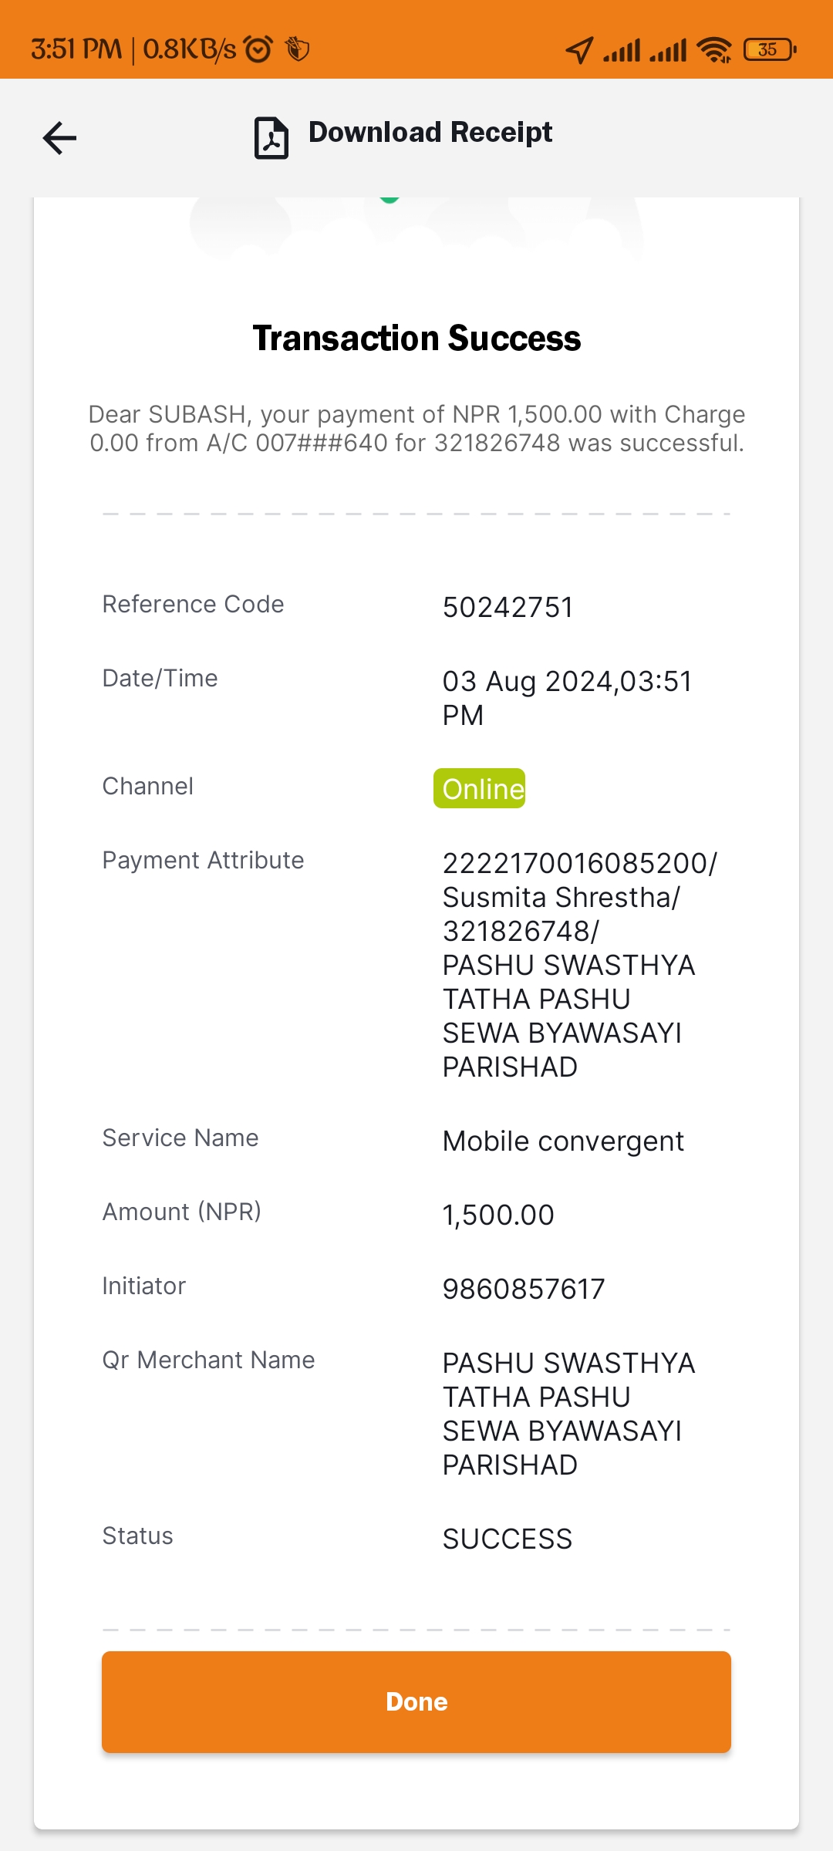
Task: Tap the Qr Merchant Name value text
Action: point(568,1414)
